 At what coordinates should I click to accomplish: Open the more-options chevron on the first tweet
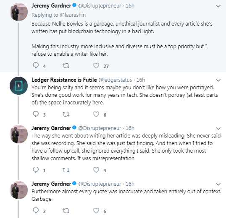(x=218, y=6)
